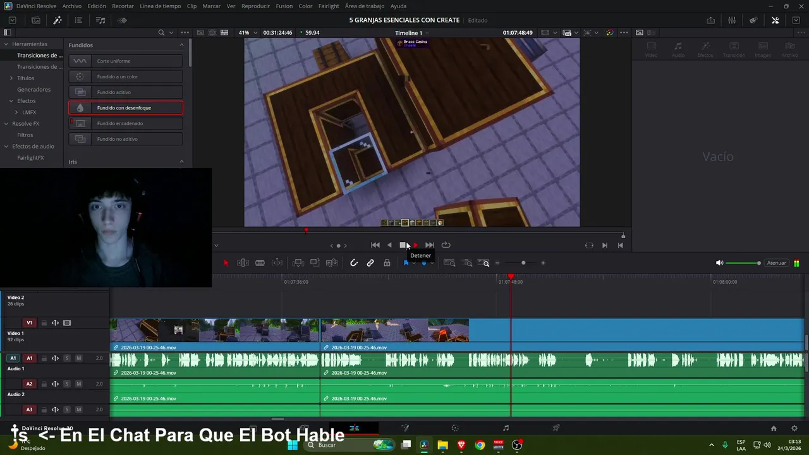Viewport: 809px width, 455px height.
Task: Open Project Settings gear icon
Action: [x=794, y=428]
